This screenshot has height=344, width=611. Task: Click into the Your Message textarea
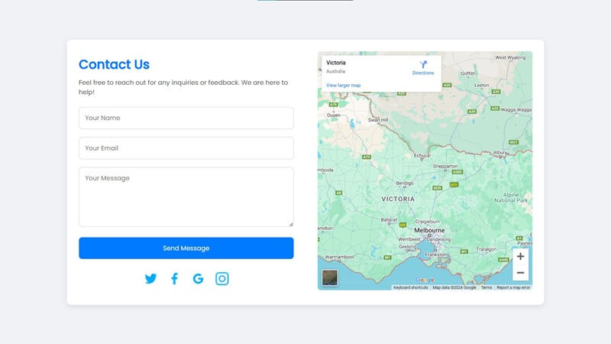click(x=186, y=197)
